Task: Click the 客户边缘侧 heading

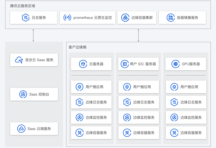Action: coord(78,47)
